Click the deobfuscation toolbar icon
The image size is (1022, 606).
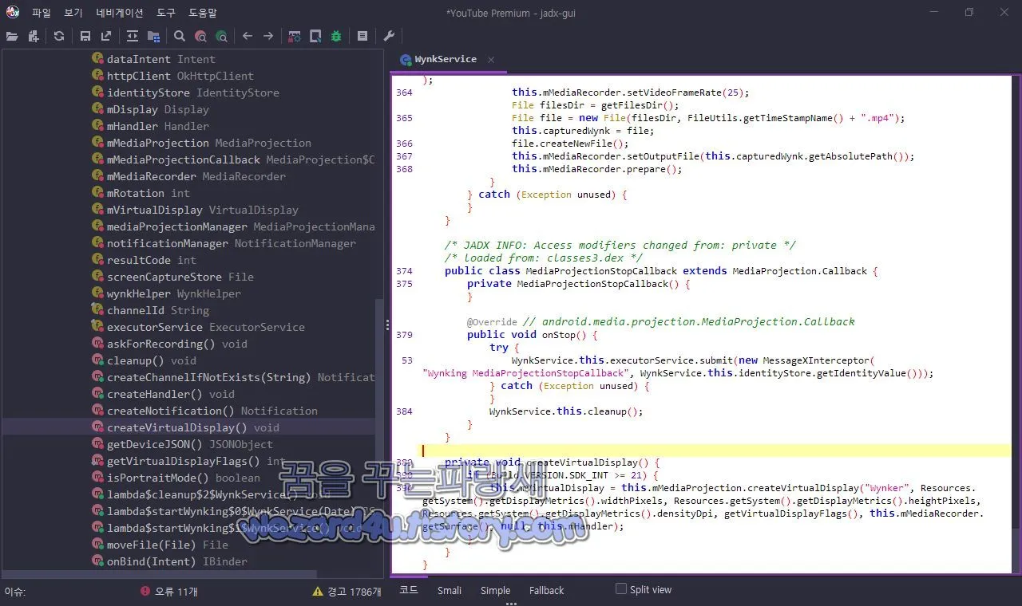pos(295,36)
